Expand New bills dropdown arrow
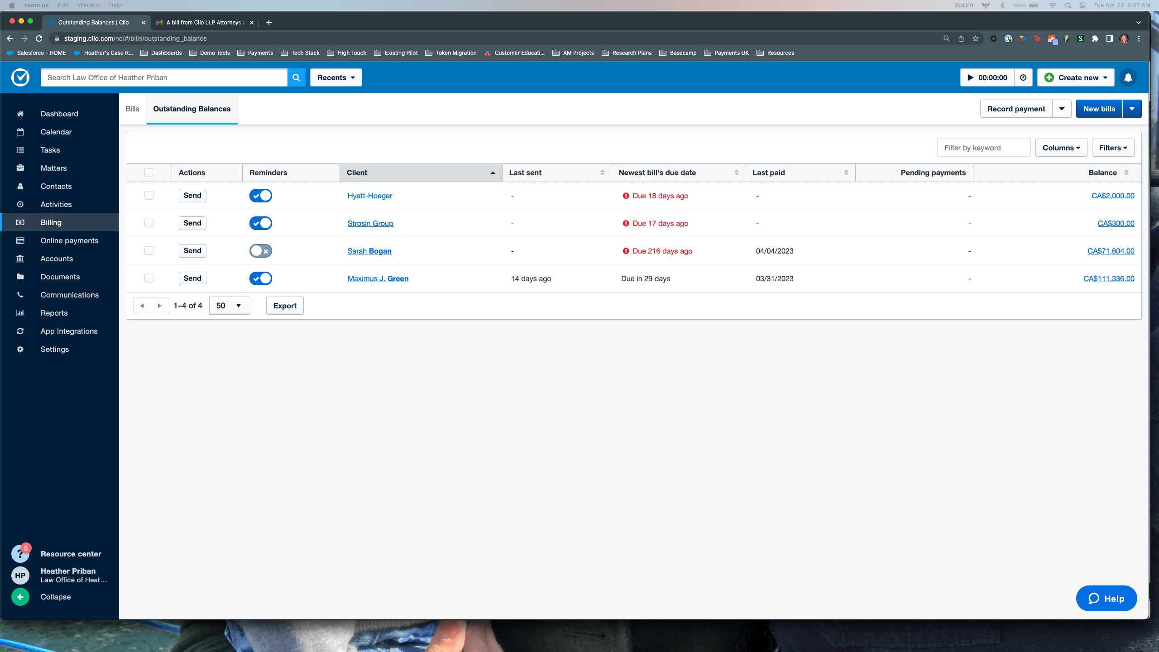Viewport: 1159px width, 652px height. click(1132, 109)
